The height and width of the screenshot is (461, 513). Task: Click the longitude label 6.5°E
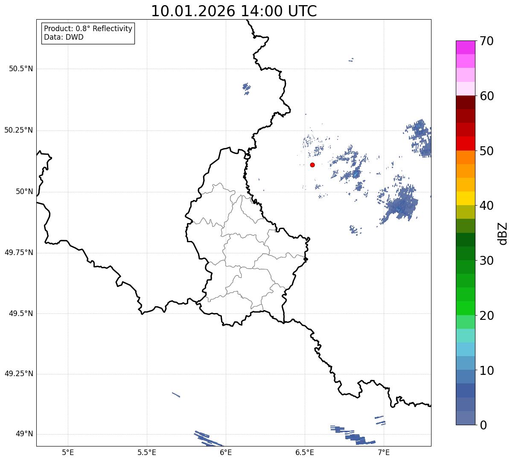coord(305,452)
